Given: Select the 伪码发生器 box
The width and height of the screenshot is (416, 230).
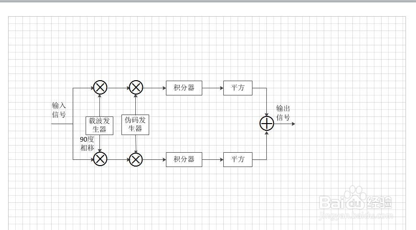Looking at the screenshot, I should (135, 125).
